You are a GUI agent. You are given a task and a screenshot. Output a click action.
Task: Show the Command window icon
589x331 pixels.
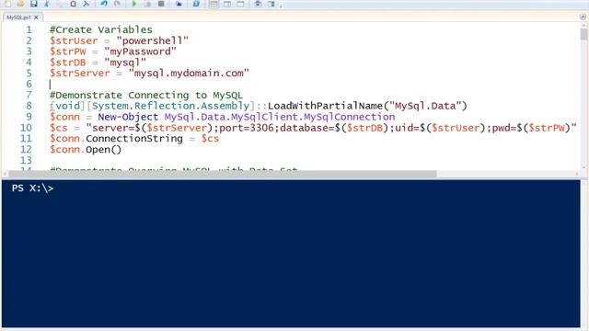[258, 4]
